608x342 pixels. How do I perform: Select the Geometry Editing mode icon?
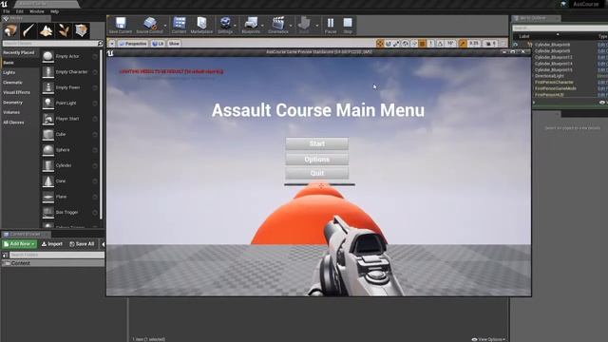pos(82,30)
